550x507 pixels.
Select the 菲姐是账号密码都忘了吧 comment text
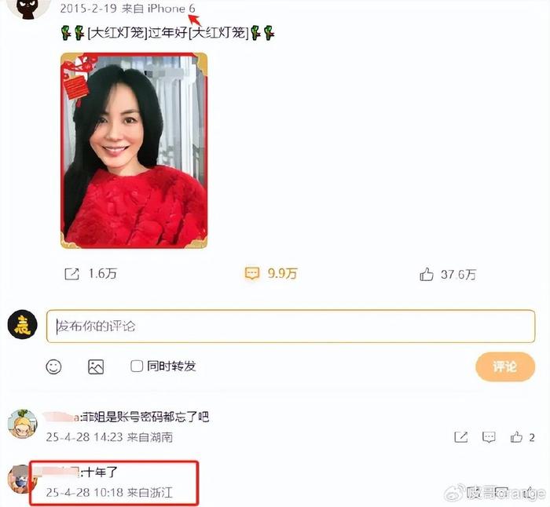click(145, 417)
